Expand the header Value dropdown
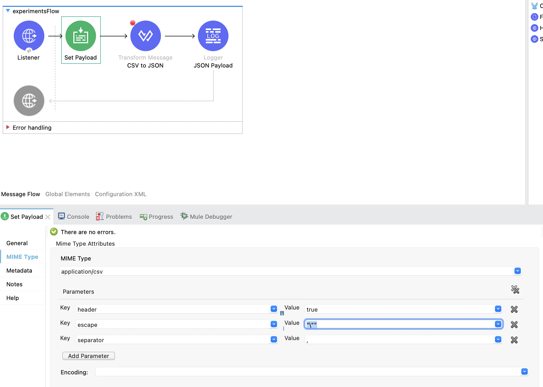The height and width of the screenshot is (387, 543). tap(499, 309)
